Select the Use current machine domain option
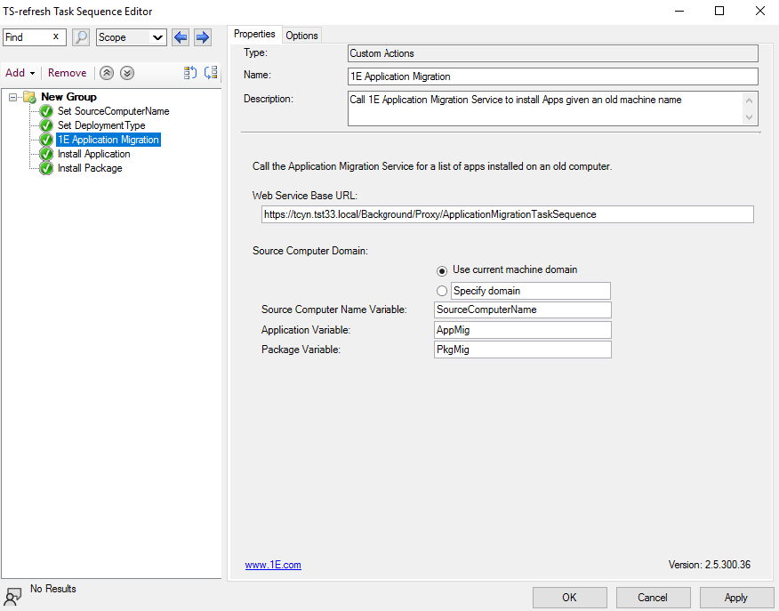The width and height of the screenshot is (779, 611). pos(442,270)
